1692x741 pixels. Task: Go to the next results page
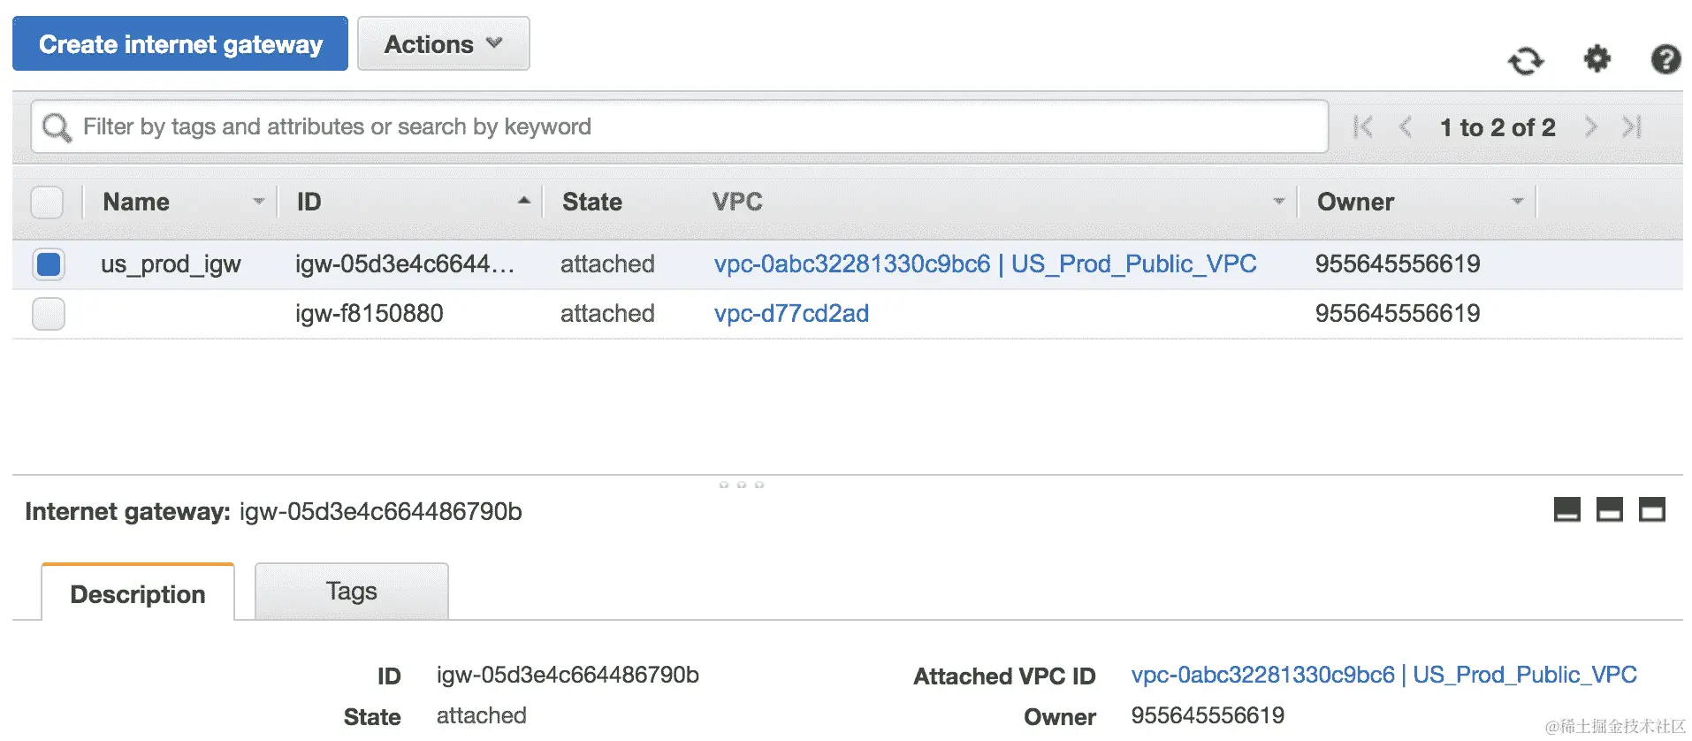point(1591,127)
